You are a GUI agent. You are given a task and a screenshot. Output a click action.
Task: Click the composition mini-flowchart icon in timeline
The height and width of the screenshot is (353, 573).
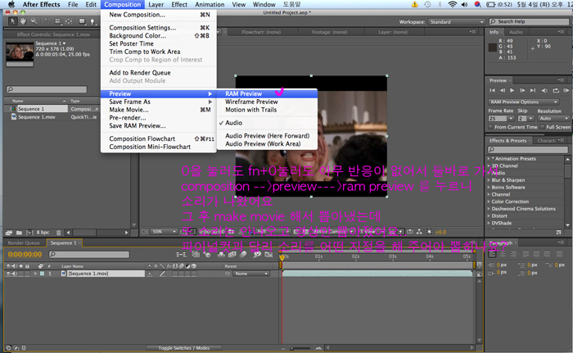click(181, 254)
